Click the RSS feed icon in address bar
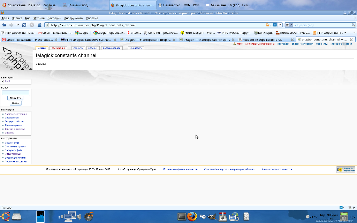The height and width of the screenshot is (223, 357). point(267,25)
